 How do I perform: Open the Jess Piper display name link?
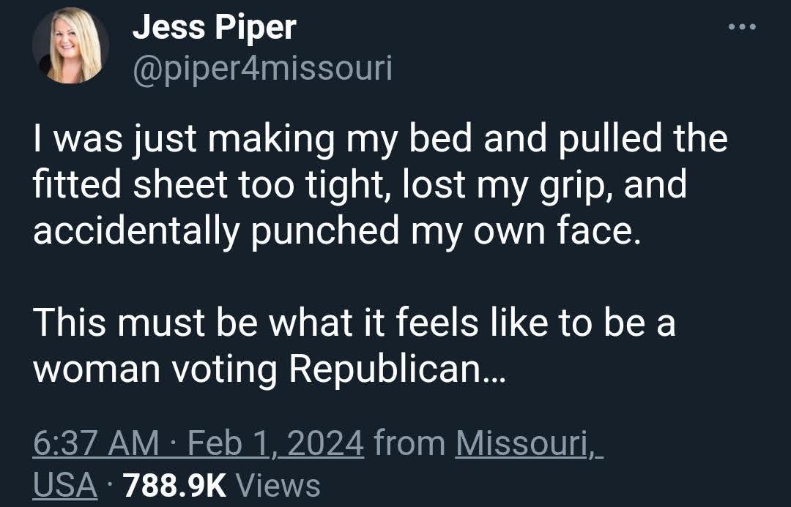point(214,28)
